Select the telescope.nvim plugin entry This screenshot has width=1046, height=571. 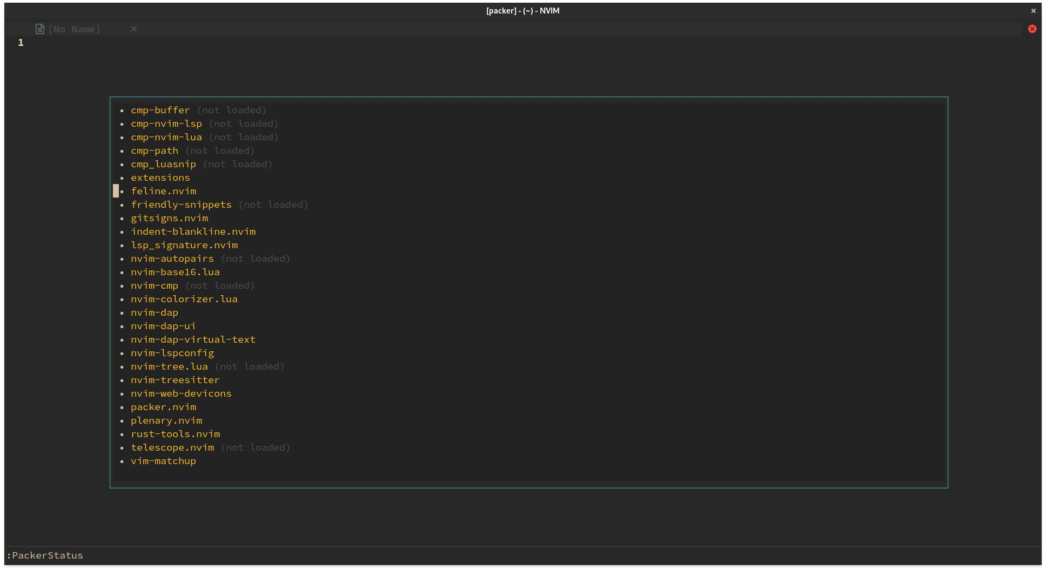pos(172,447)
